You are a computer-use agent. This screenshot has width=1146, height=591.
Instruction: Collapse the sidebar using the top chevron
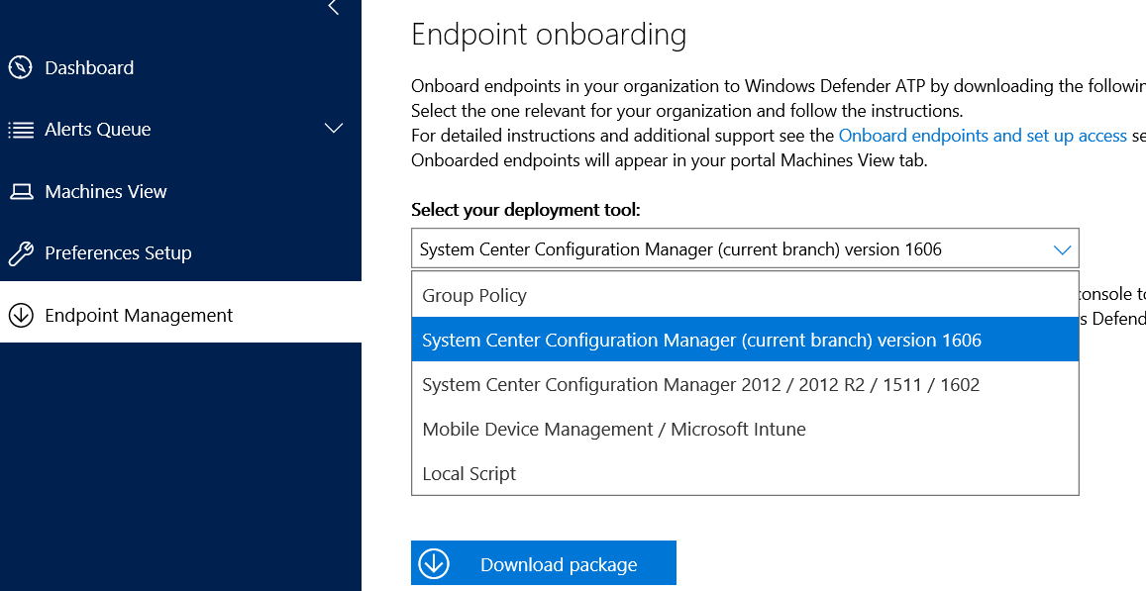point(334,8)
